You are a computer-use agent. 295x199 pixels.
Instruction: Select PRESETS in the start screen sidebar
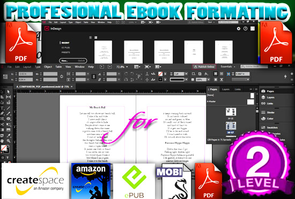(65, 52)
